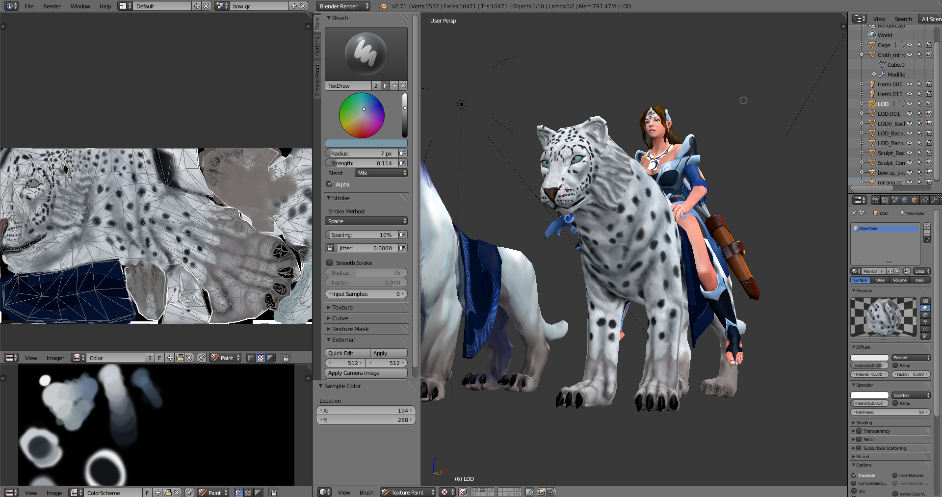Image resolution: width=942 pixels, height=497 pixels.
Task: Add new brush plus next to TexDraw
Action: [x=394, y=85]
